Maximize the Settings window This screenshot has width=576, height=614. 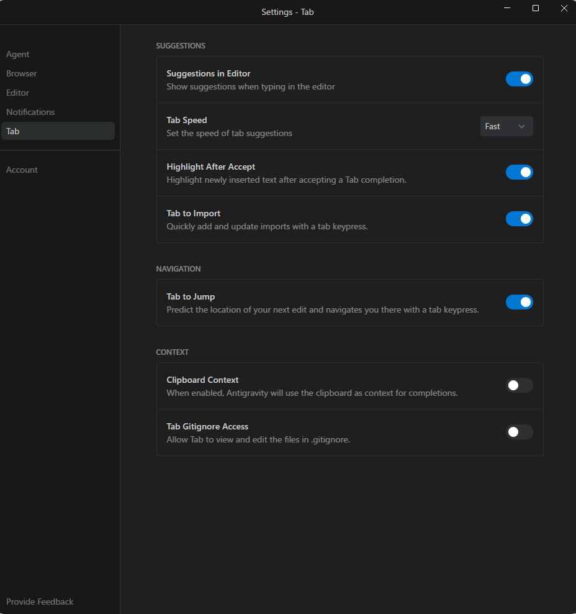click(x=536, y=9)
